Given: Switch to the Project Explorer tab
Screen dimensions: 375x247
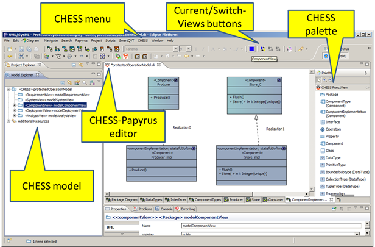Looking at the screenshot, I should (23, 65).
